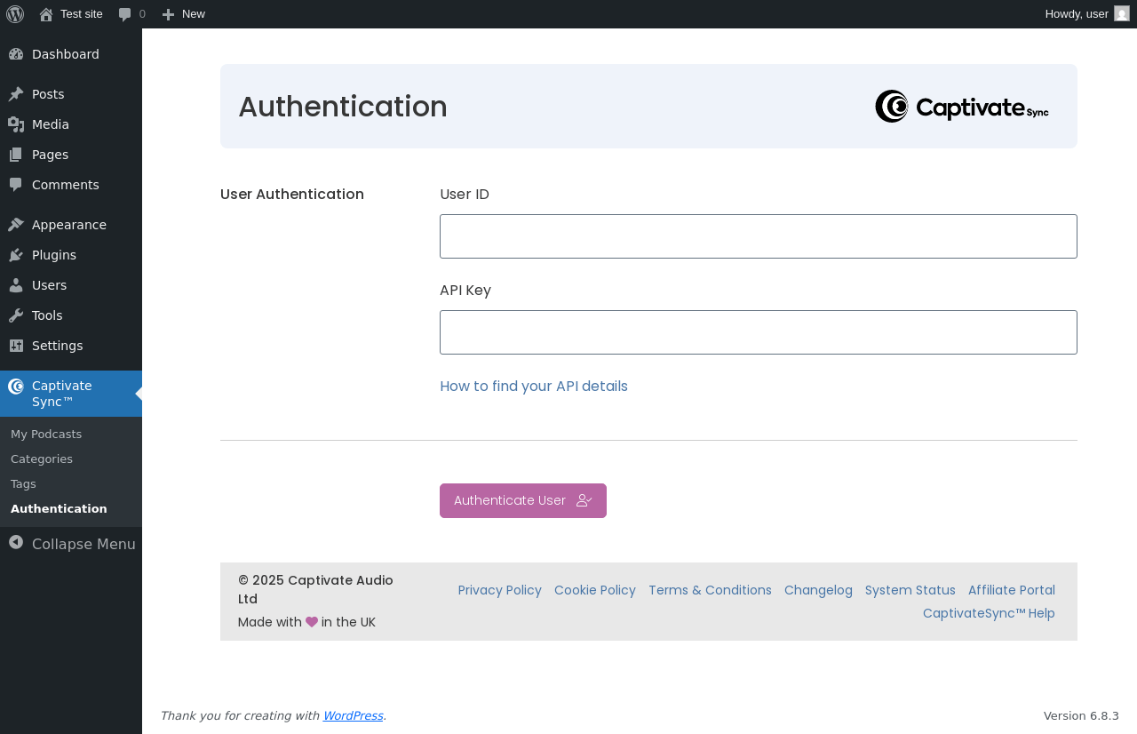Open the My Podcasts submenu item

46,435
